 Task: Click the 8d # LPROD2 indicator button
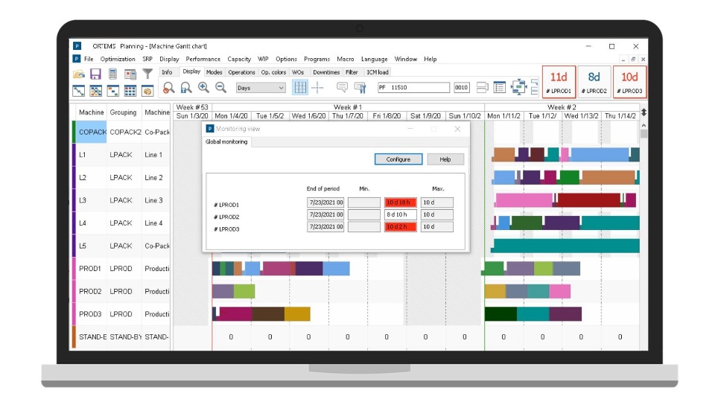[594, 82]
